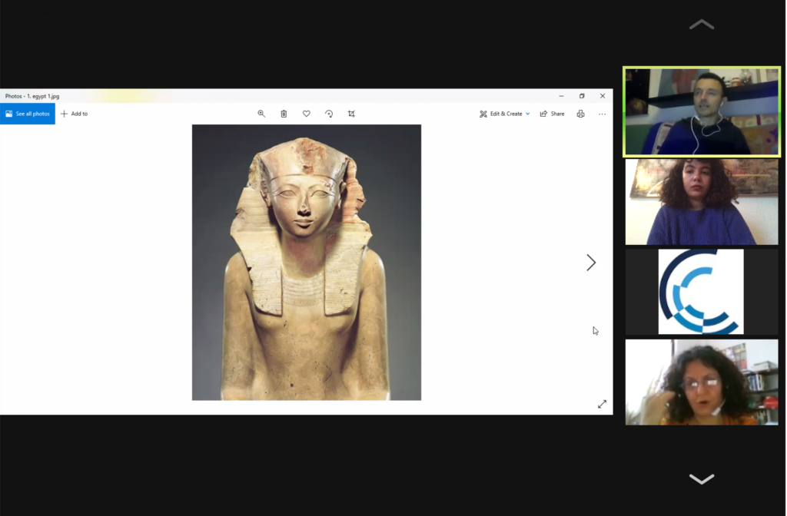787x516 pixels.
Task: Click the See all photos button
Action: point(28,114)
